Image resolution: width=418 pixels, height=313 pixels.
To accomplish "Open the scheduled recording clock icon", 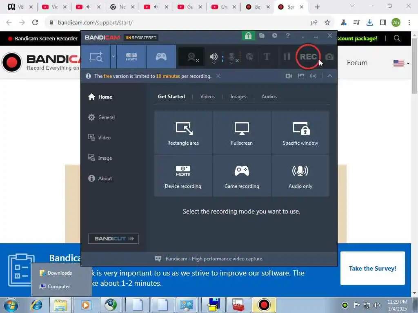I will click(275, 36).
